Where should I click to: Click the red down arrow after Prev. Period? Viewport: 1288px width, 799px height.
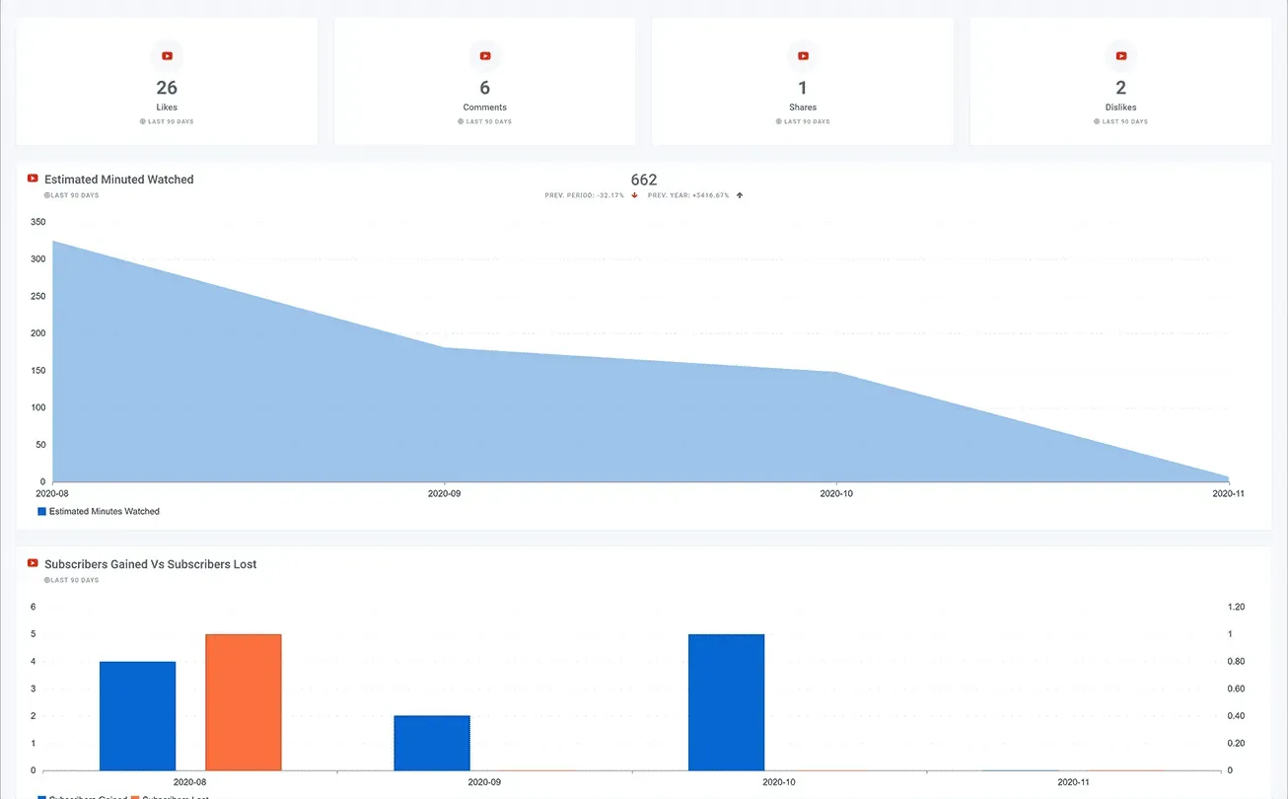click(x=635, y=195)
